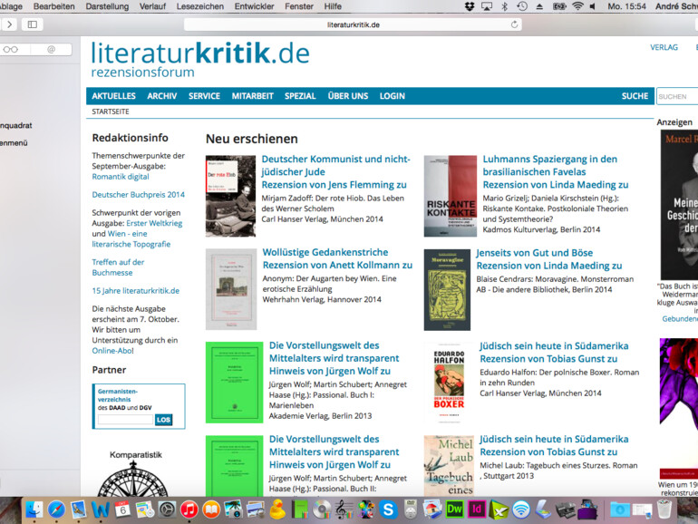Open the Downloads folder in Dock
The width and height of the screenshot is (698, 524).
(620, 509)
